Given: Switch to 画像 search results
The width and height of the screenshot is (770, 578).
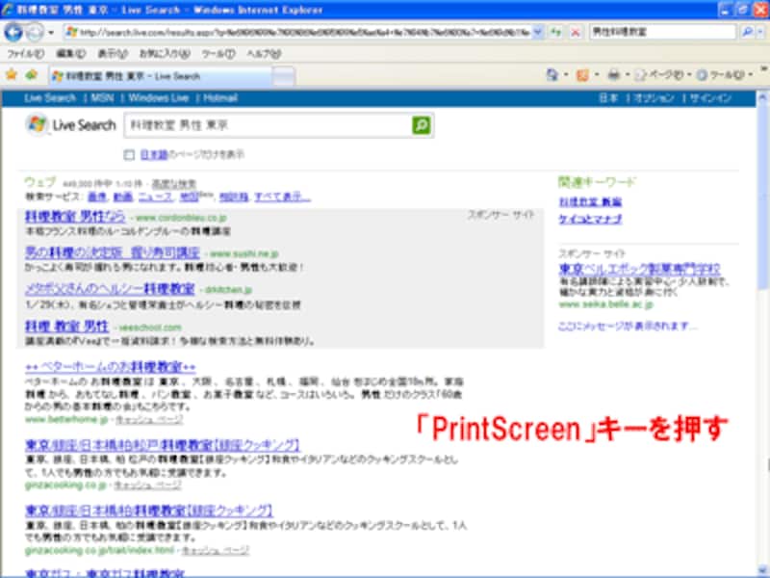Looking at the screenshot, I should [97, 197].
